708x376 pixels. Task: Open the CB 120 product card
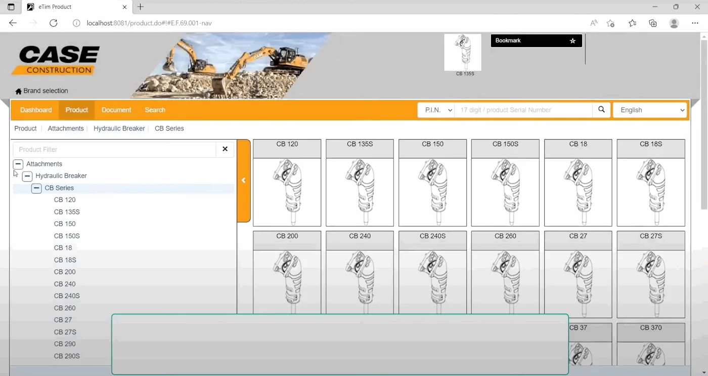[287, 183]
